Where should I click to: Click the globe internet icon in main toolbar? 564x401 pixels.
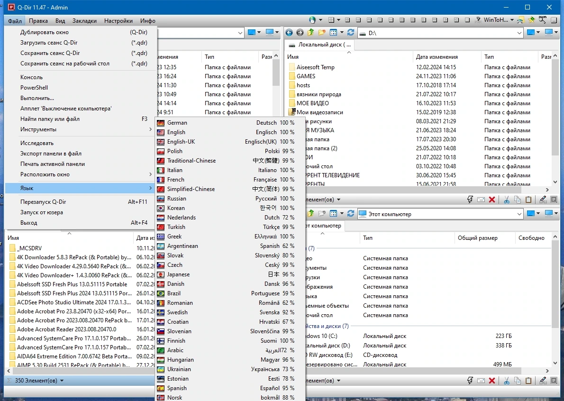(312, 20)
